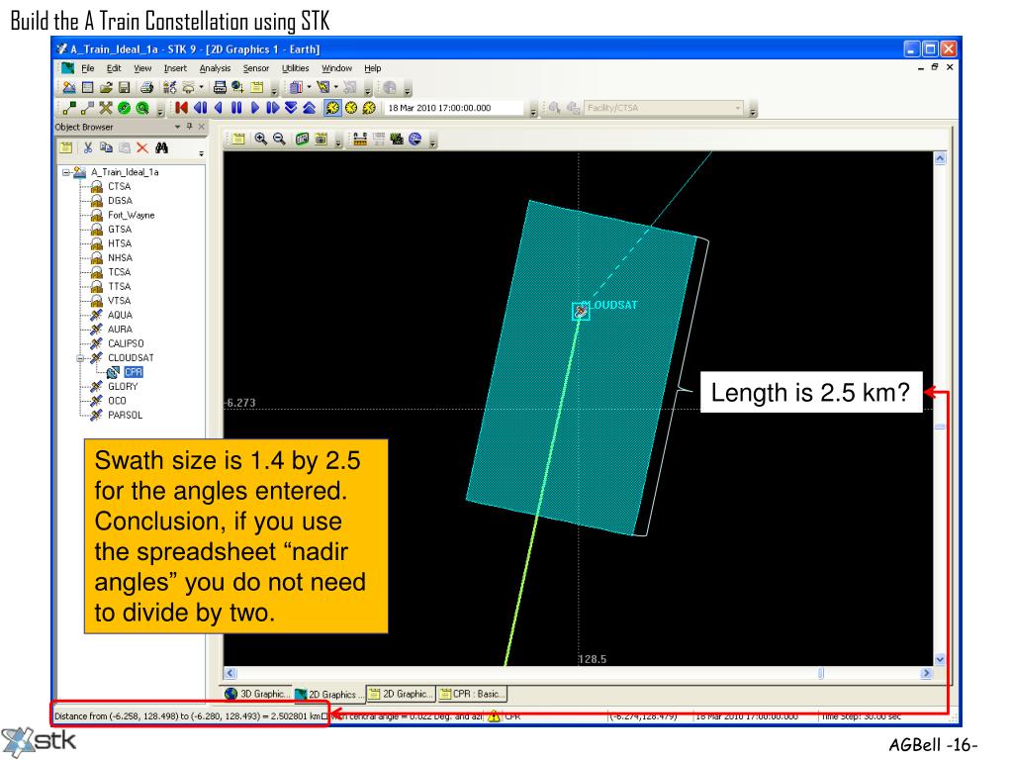
Task: Collapse the A_Train_Ideal_1a scenario tree node
Action: pos(66,172)
